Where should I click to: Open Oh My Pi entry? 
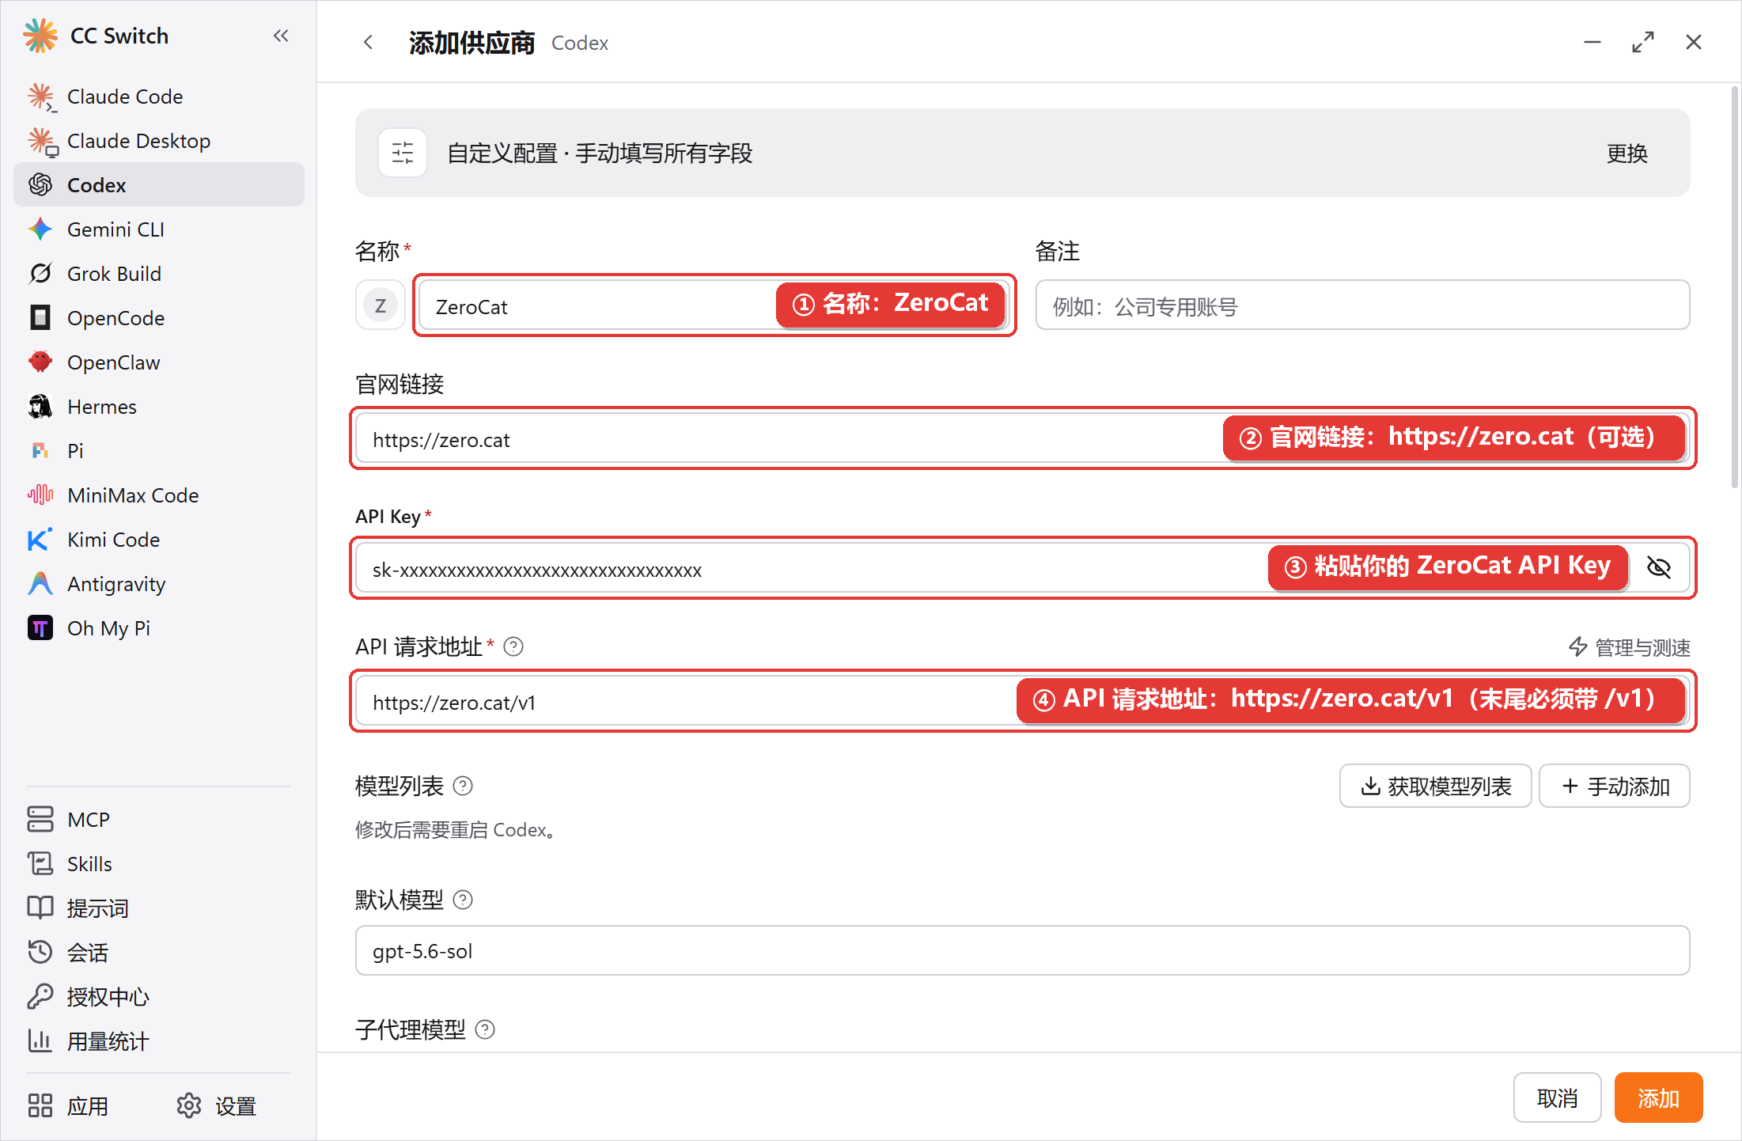pyautogui.click(x=159, y=628)
